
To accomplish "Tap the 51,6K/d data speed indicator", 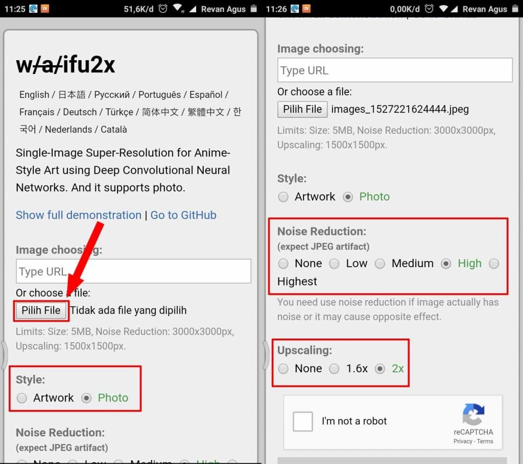I will click(139, 9).
